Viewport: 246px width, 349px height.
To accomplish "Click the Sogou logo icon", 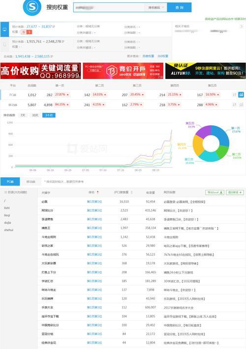I will 32,7.
